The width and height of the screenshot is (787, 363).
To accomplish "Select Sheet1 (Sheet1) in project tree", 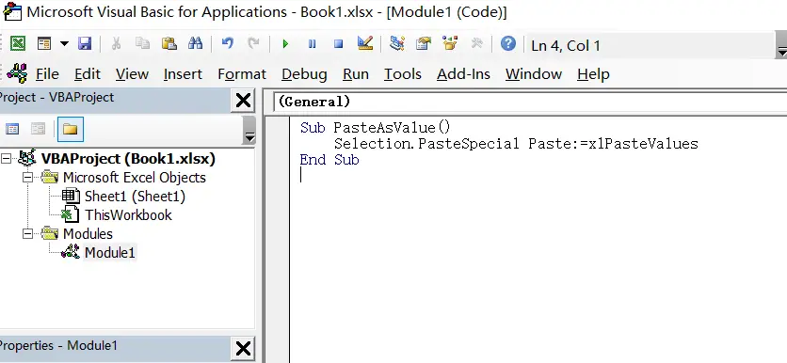I will tap(135, 197).
